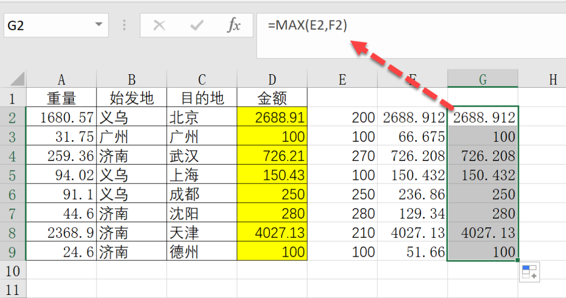
Task: Select column G header
Action: [x=483, y=79]
